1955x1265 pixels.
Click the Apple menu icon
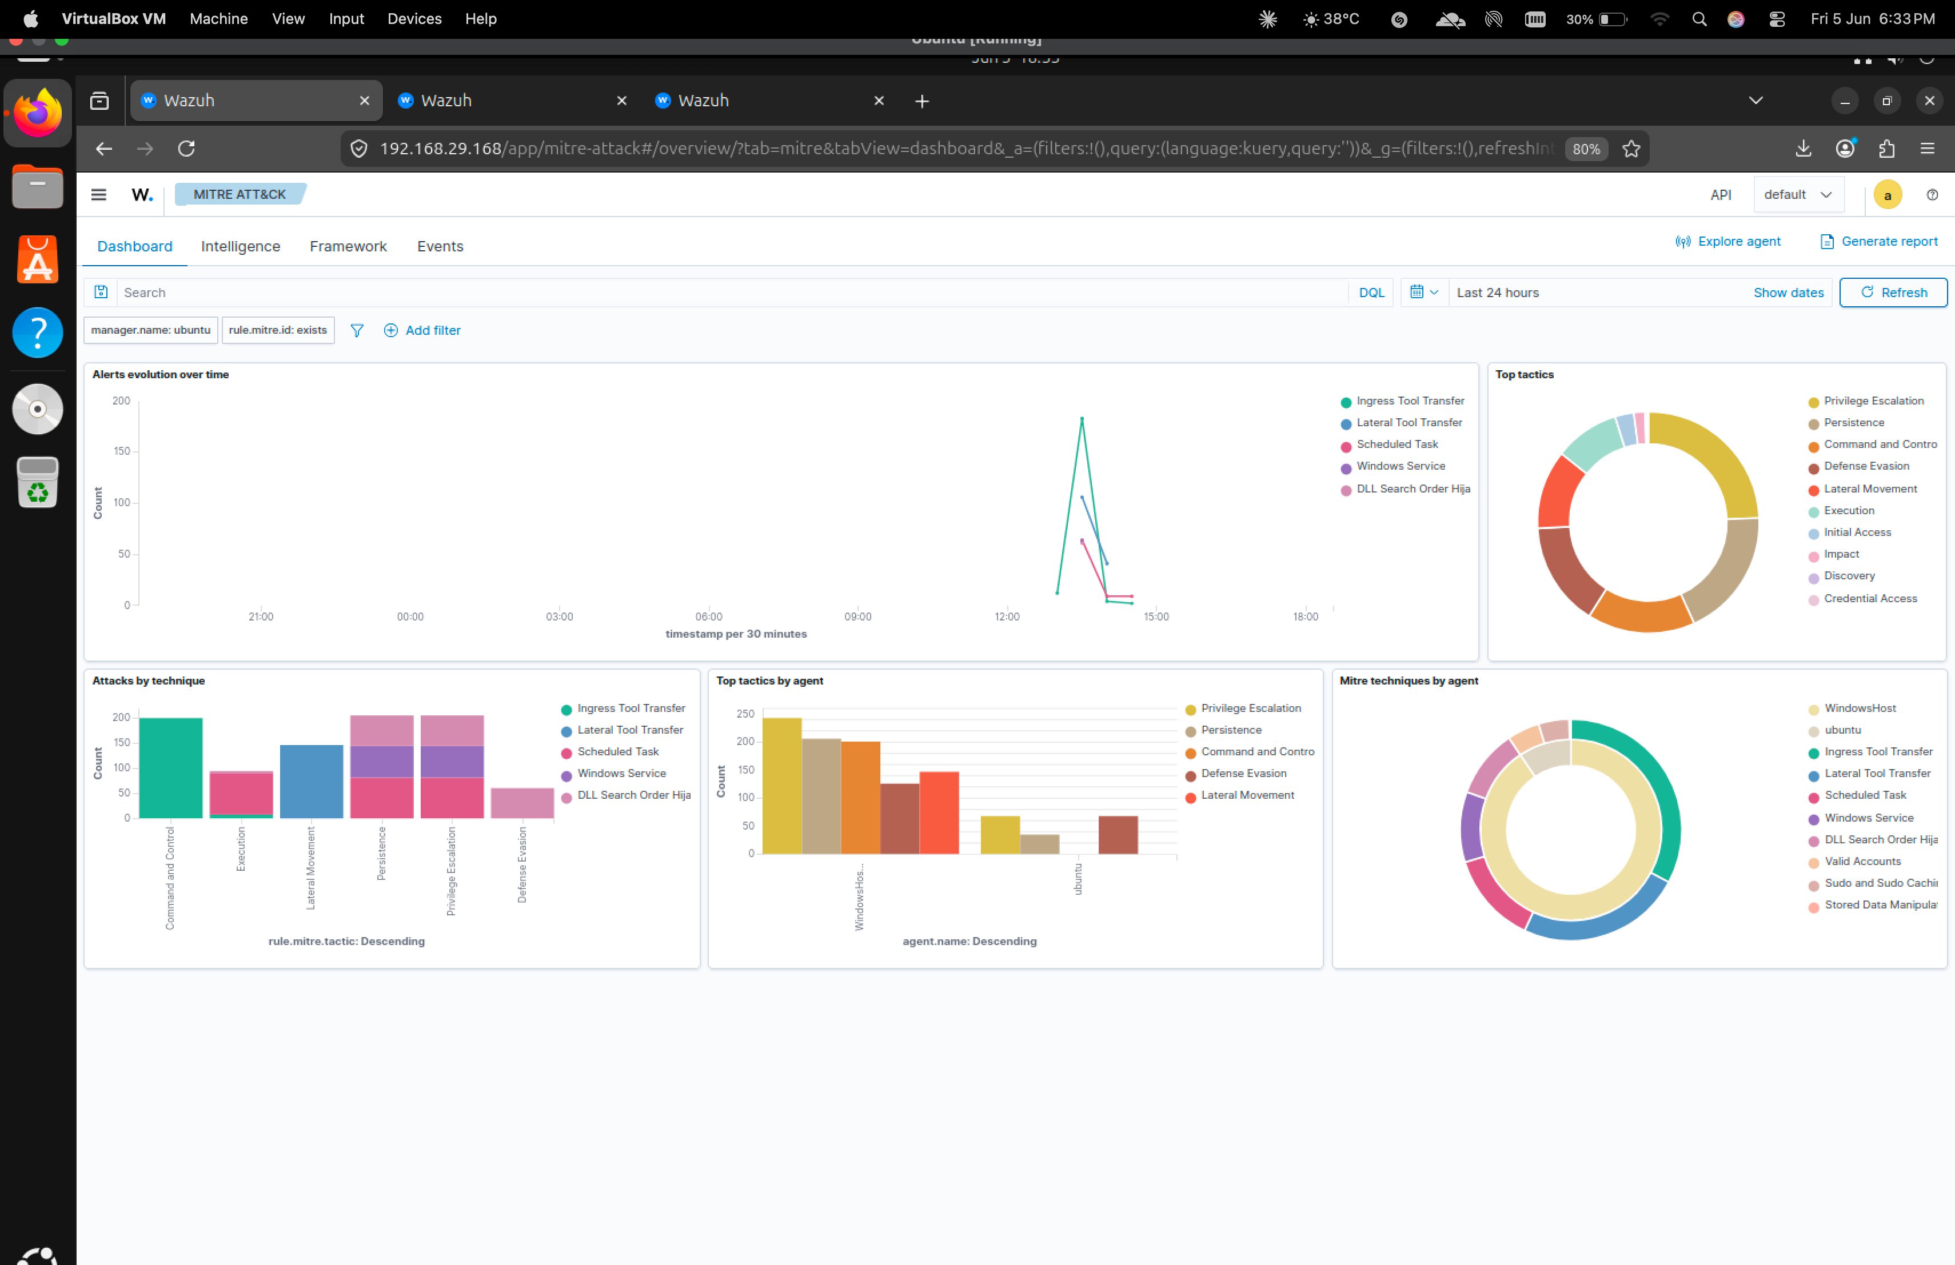(30, 18)
